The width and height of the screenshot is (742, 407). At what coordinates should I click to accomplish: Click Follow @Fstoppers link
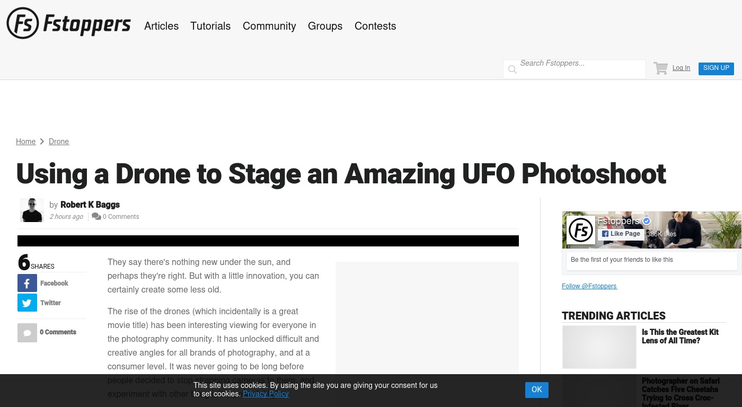pyautogui.click(x=589, y=286)
